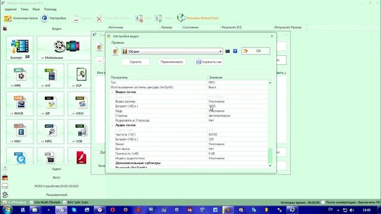Open the -> Мобильные devices tile
This screenshot has width=381, height=214.
pyautogui.click(x=64, y=48)
